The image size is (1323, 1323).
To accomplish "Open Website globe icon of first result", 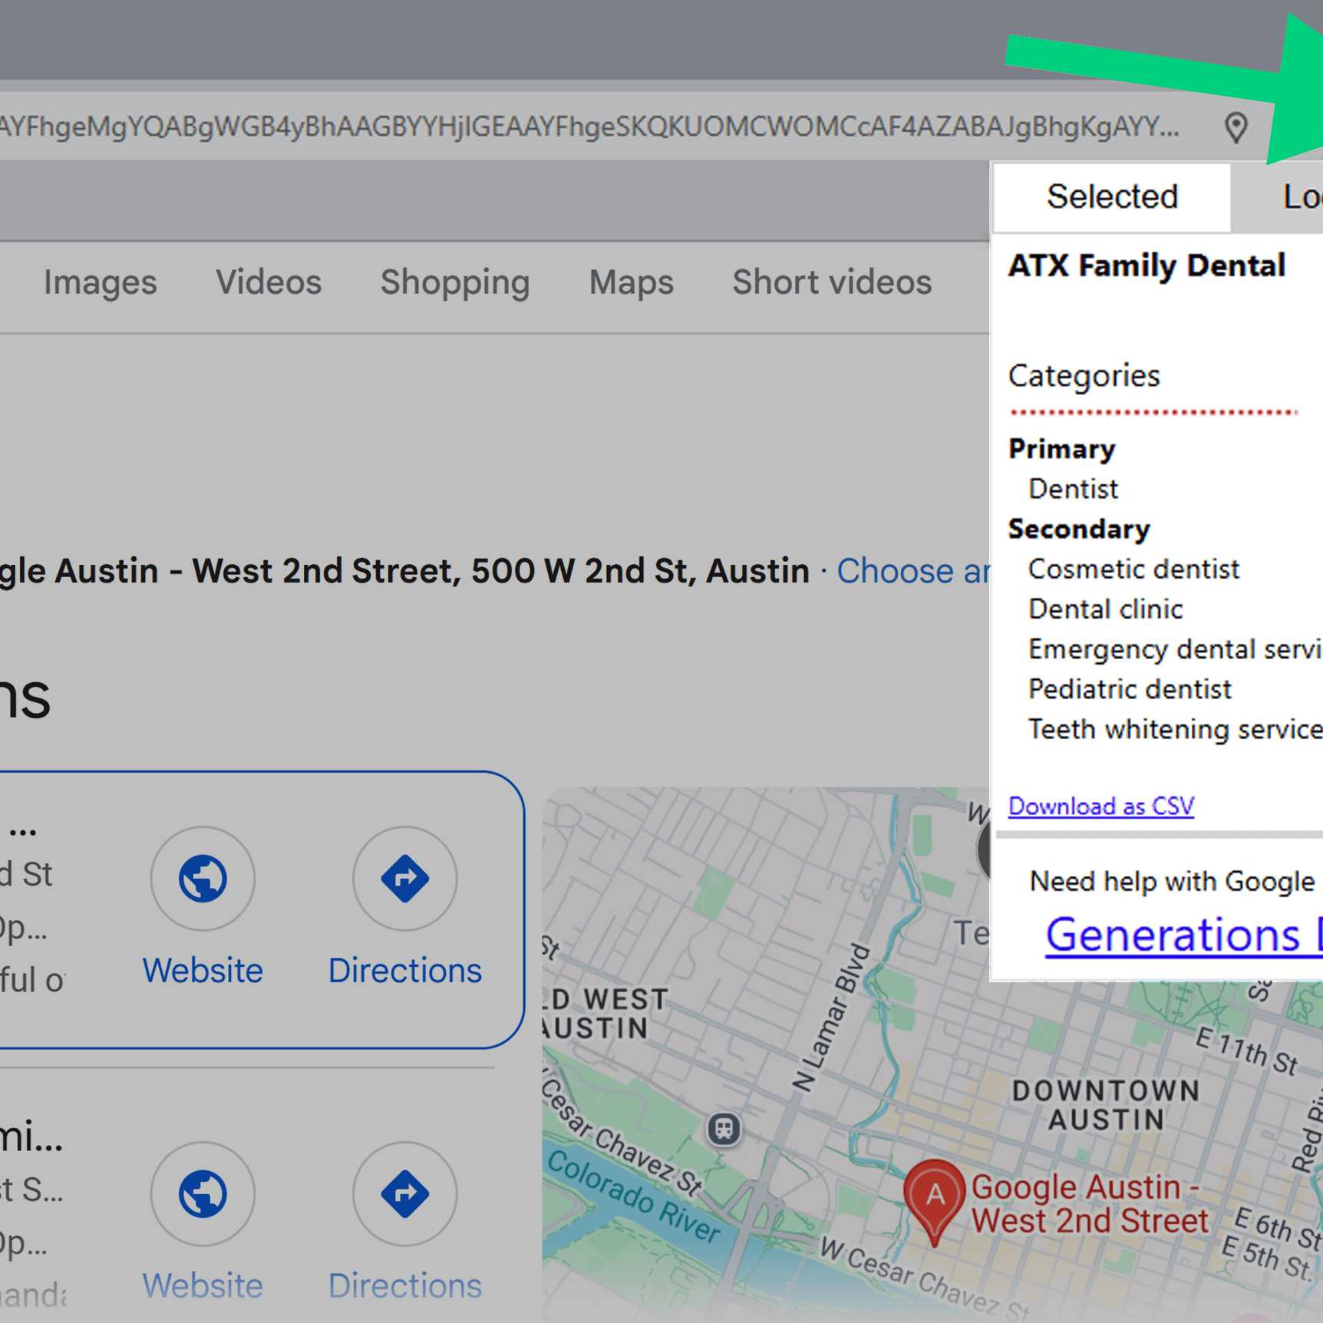I will (203, 878).
